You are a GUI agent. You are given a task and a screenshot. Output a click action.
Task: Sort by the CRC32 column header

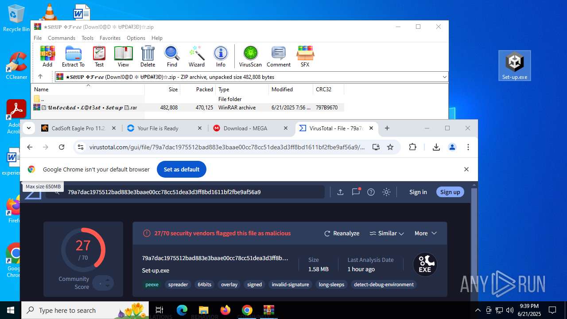point(328,89)
